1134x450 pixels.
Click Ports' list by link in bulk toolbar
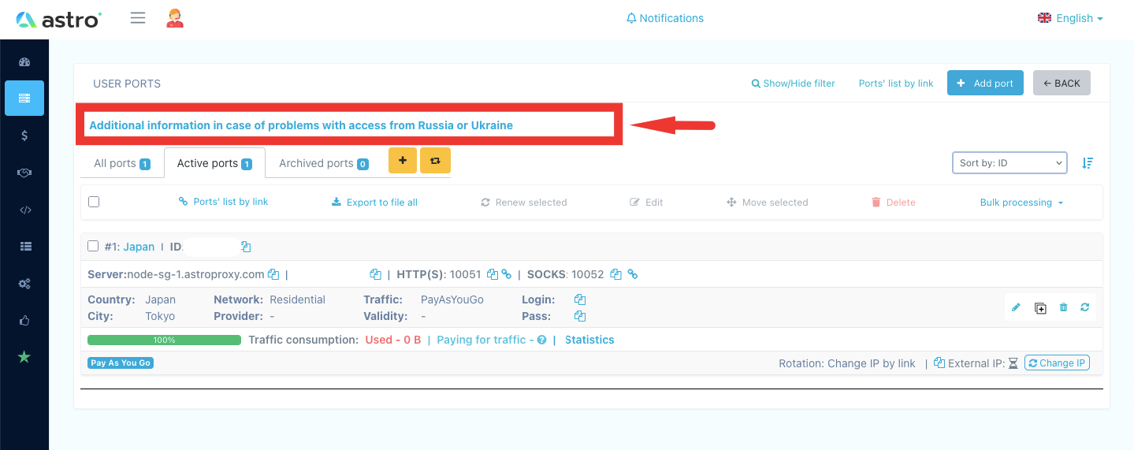click(224, 202)
